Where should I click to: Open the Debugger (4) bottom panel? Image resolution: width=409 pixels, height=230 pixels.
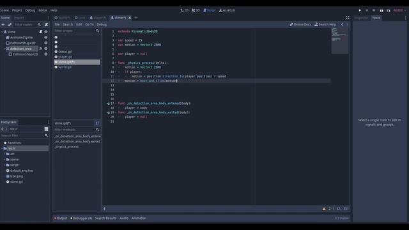coord(81,218)
